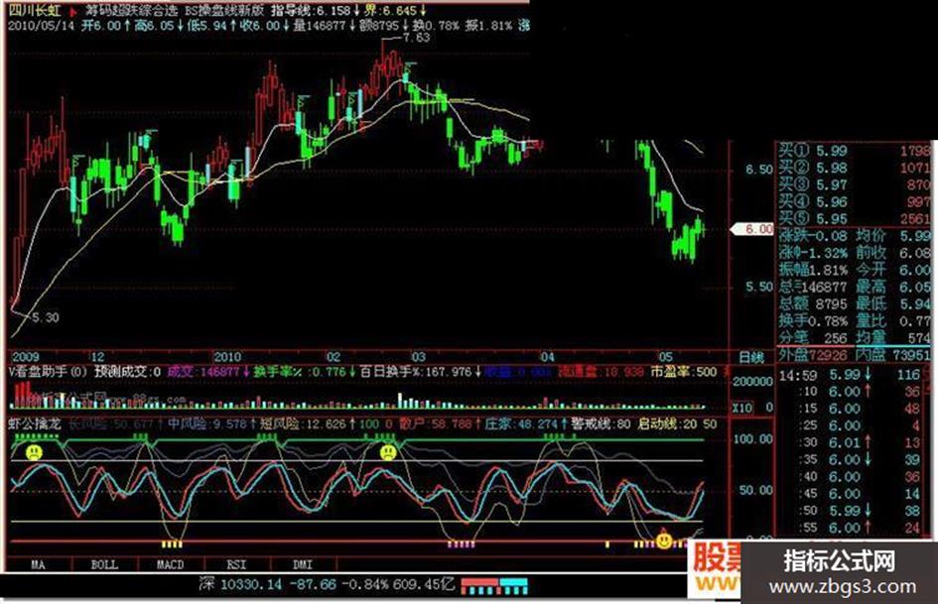
Task: Select the 买④ 5.96 bid row
Action: pyautogui.click(x=855, y=202)
